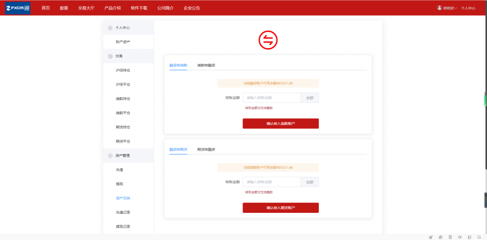Select 提现记录 in the sidebar
Screen dimensions: 487x240
[x=123, y=226]
